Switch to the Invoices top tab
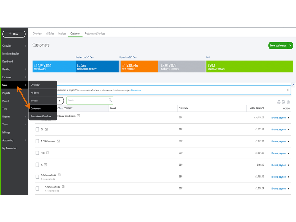 coord(62,33)
